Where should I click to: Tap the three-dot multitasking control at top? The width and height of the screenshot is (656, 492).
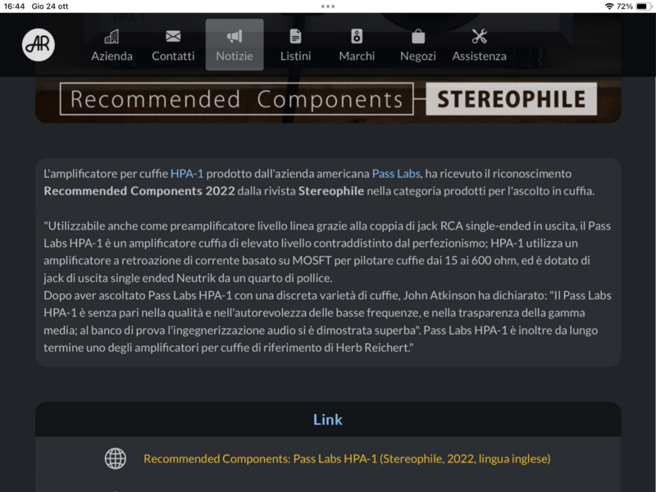coord(328,6)
